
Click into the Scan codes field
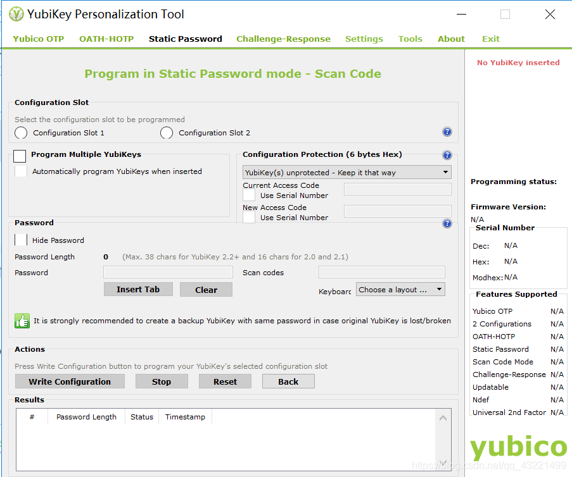tap(381, 272)
